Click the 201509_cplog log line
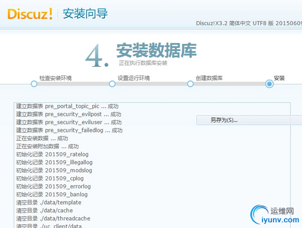The image size is (302, 228). tap(50, 178)
